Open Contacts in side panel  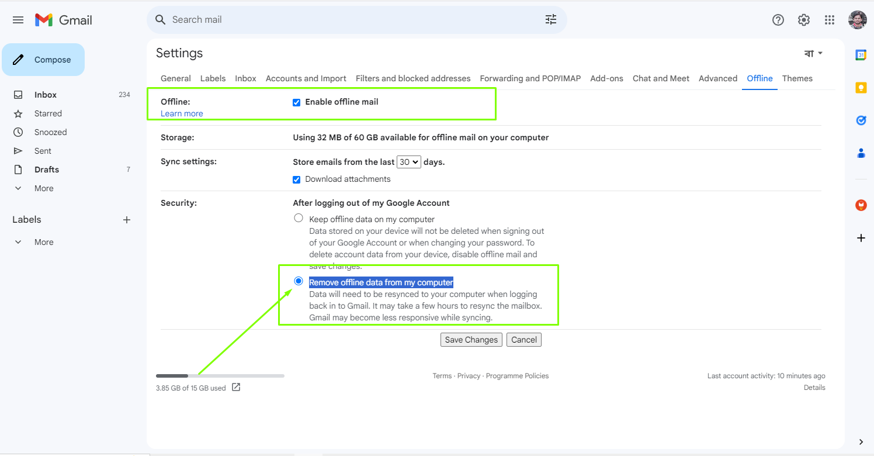(861, 153)
